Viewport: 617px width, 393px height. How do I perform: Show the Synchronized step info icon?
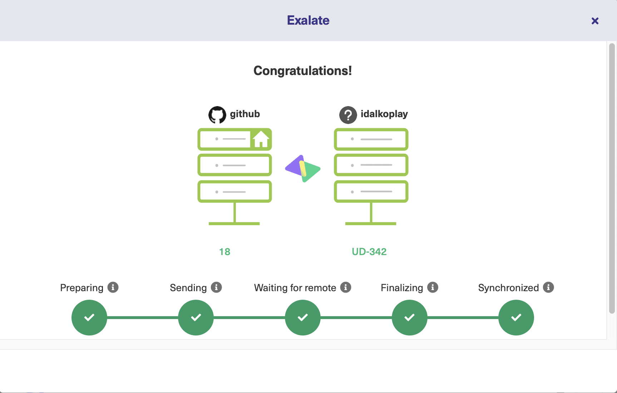[548, 287]
